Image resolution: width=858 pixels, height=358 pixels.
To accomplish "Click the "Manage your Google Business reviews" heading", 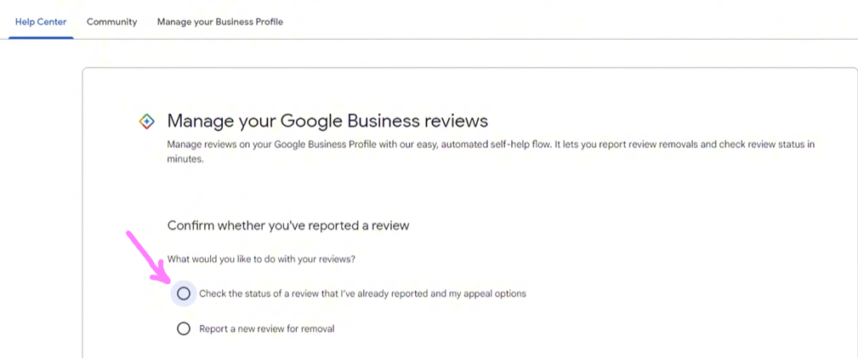I will tap(327, 121).
